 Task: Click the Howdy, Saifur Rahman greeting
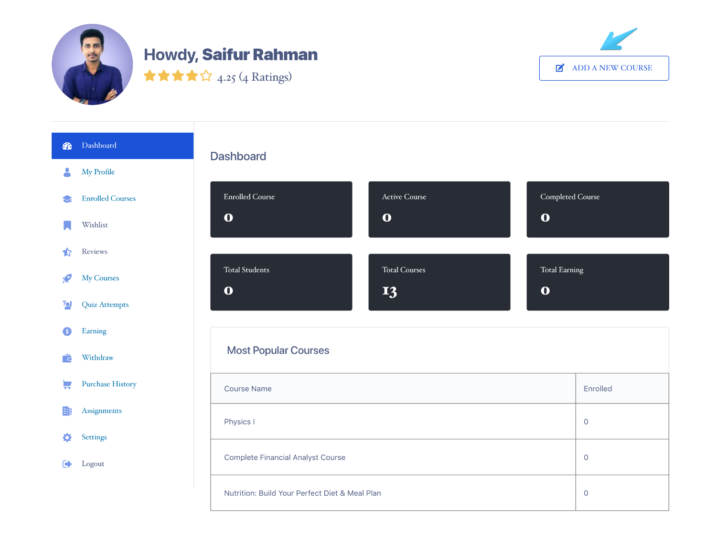pyautogui.click(x=231, y=55)
